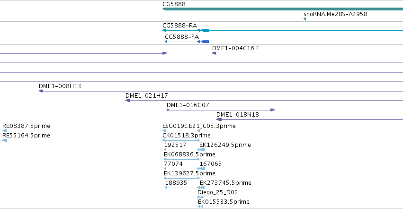The image size is (403, 209).
Task: Select the DME1-018N18 clone label
Action: (x=238, y=115)
